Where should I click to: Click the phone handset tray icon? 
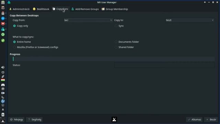tap(3, 97)
